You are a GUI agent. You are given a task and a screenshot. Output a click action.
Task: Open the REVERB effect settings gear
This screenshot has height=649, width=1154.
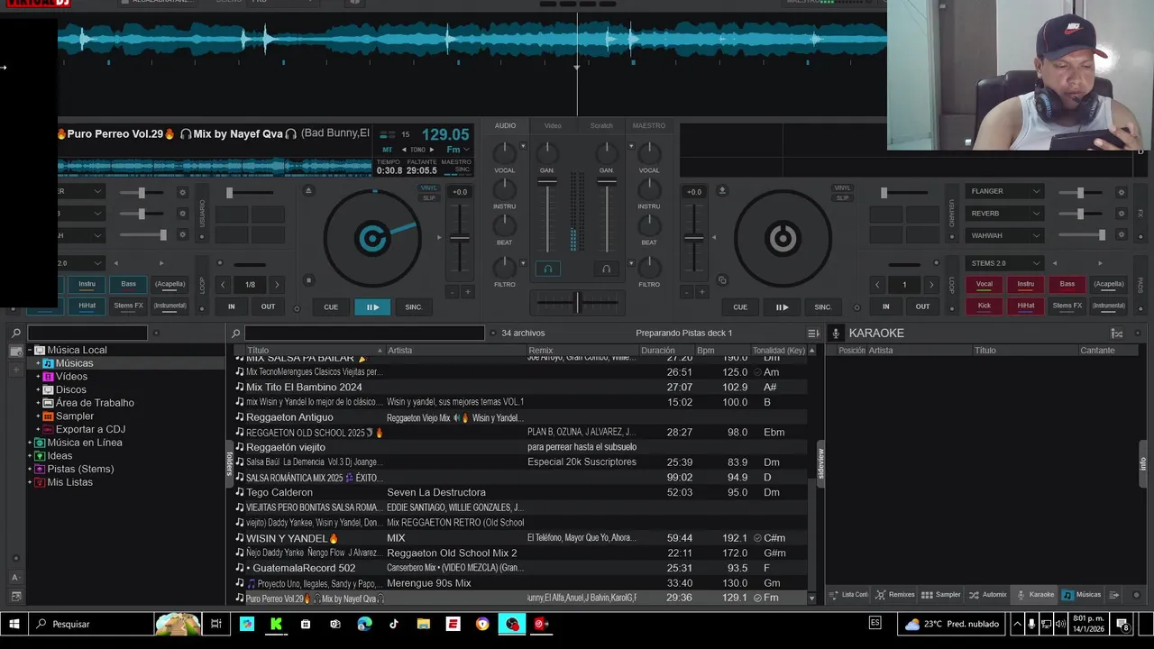1121,214
